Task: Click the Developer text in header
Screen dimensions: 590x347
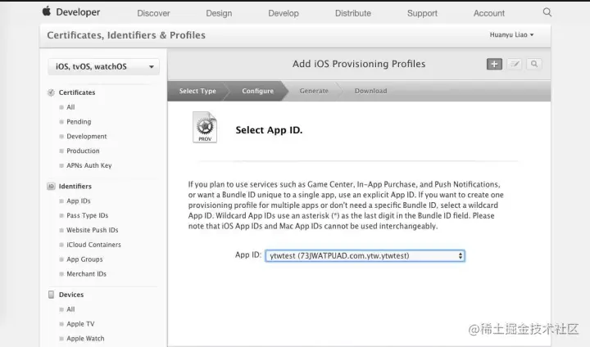Action: pyautogui.click(x=78, y=12)
